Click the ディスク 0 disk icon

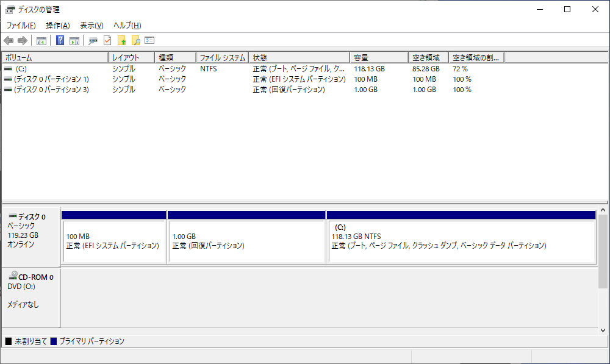pyautogui.click(x=12, y=216)
